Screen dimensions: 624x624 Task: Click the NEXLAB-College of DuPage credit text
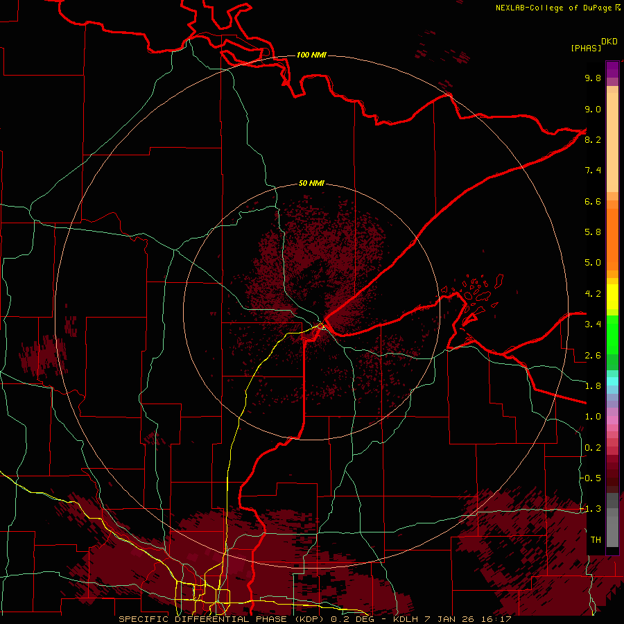tap(553, 8)
